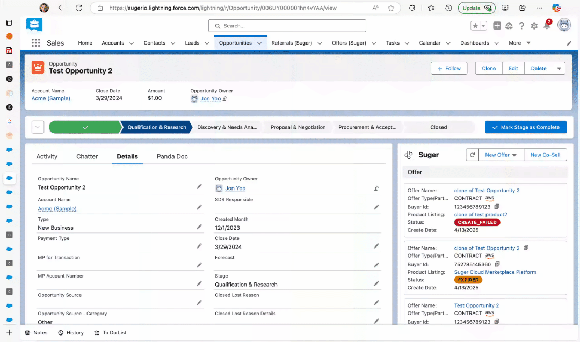Reload the page with refresh icon
This screenshot has width=580, height=342.
[x=79, y=8]
